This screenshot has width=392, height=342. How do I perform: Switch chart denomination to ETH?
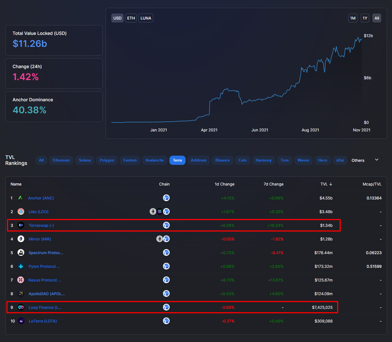[131, 18]
